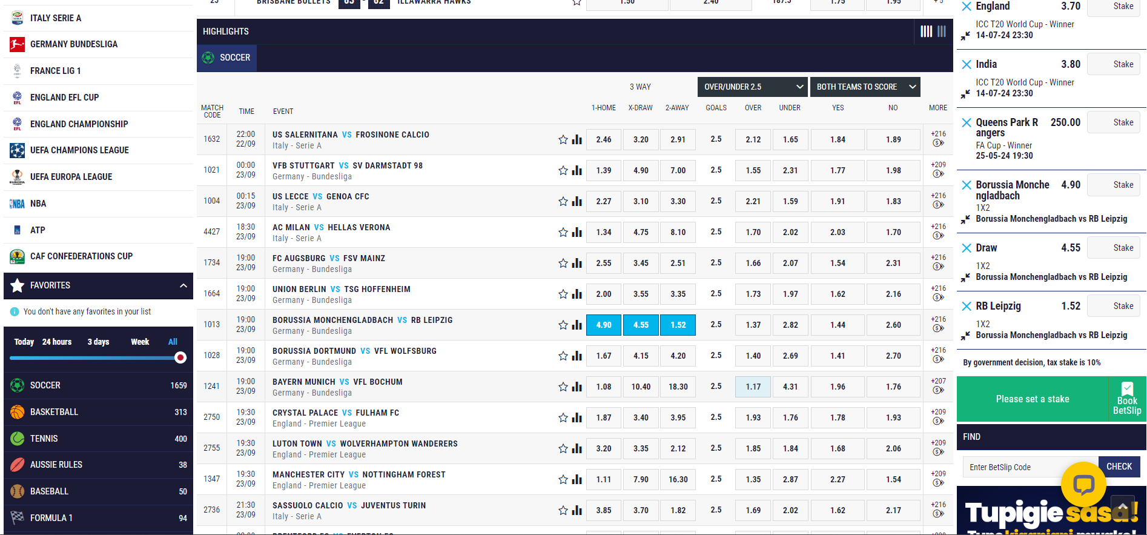The image size is (1147, 535).
Task: Open stats icon for Union Berlin vs Hoffenheim
Action: pos(577,294)
